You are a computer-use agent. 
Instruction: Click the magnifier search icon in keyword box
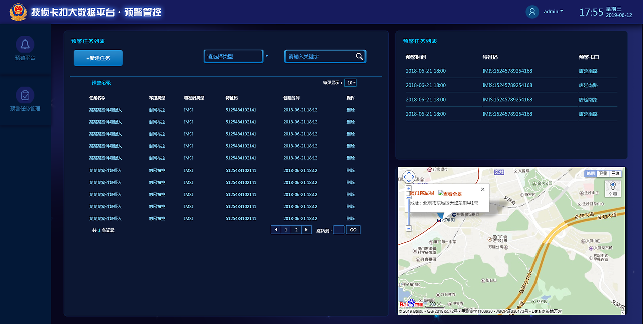pyautogui.click(x=359, y=56)
